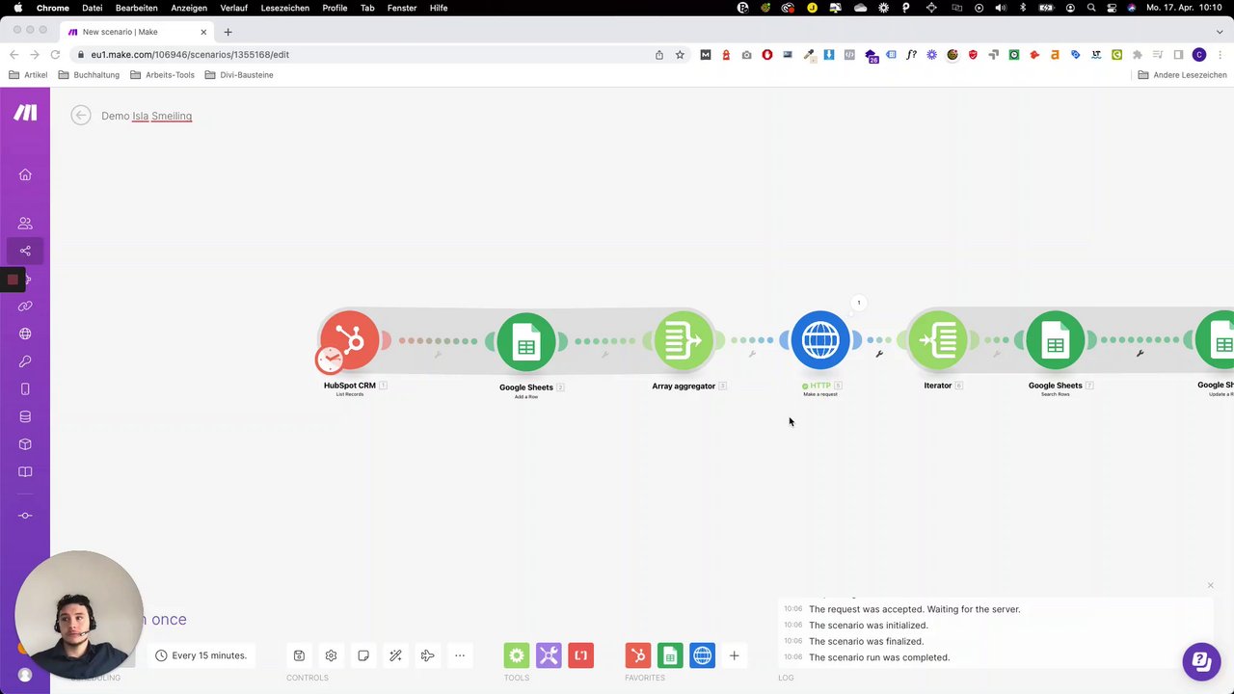Toggle the Notes icon in Controls

[363, 655]
